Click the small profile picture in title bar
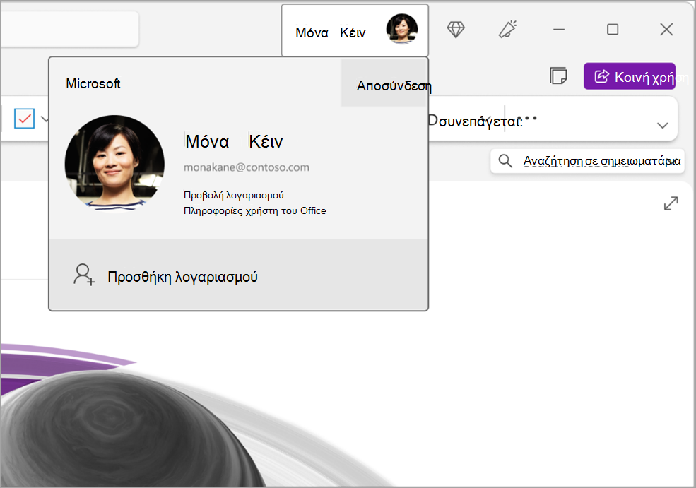This screenshot has height=488, width=696. click(x=402, y=29)
